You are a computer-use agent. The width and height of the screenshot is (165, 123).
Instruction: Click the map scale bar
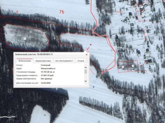(x=7, y=117)
